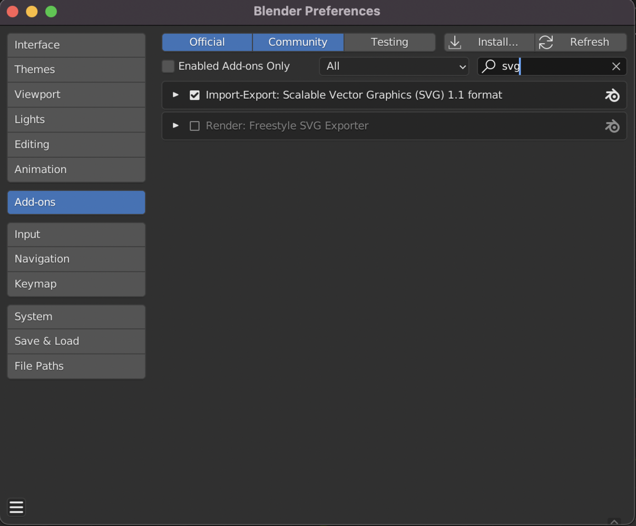The height and width of the screenshot is (526, 636).
Task: Open the hamburger preferences menu
Action: click(16, 507)
